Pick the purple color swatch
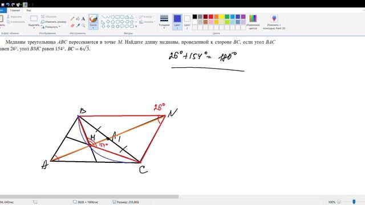Screen dimensions: 365x205 tap(243, 17)
